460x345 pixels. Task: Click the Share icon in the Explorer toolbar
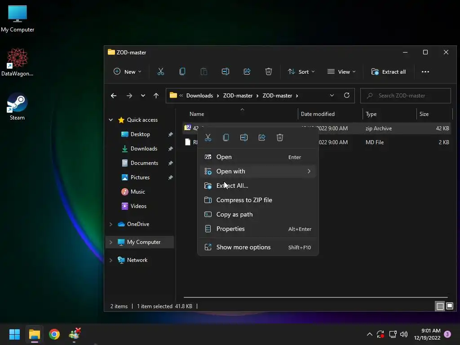tap(247, 71)
